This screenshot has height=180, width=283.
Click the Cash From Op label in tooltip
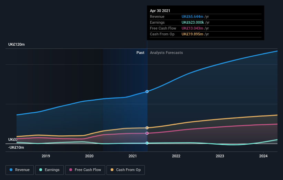[162, 34]
